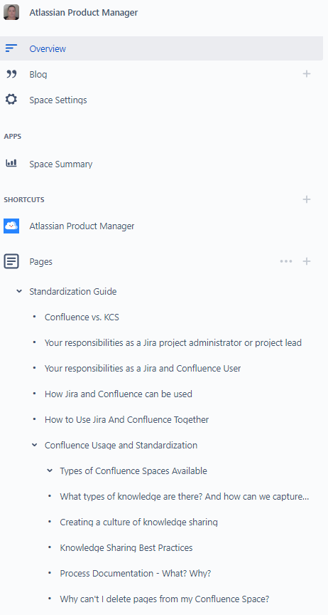This screenshot has height=615, width=328.
Task: Open Space Settings
Action: 58,100
